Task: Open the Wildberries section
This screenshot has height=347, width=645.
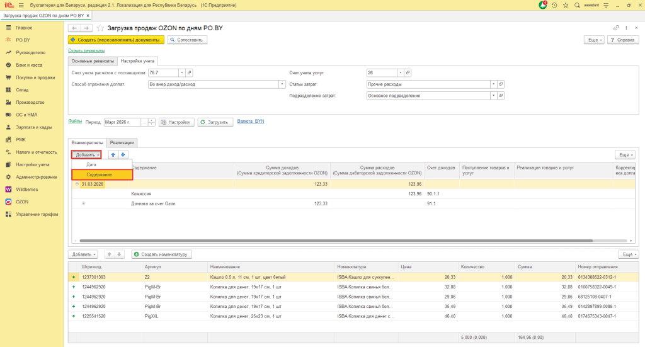Action: click(26, 190)
